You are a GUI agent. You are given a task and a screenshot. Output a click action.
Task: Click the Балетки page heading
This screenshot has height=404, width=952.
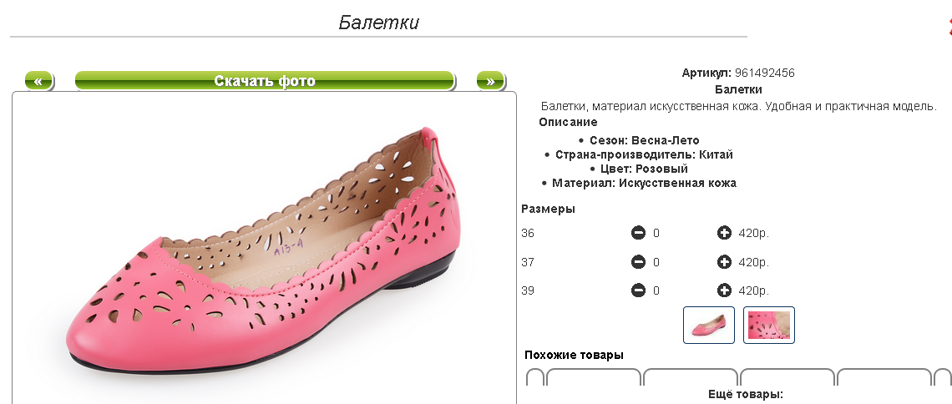click(x=378, y=23)
